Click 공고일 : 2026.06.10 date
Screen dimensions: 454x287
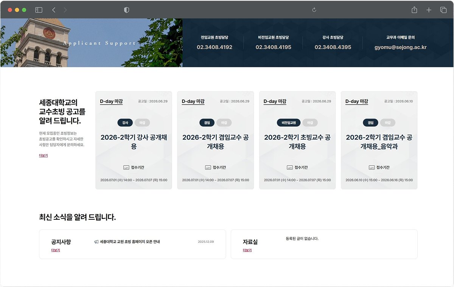398,101
